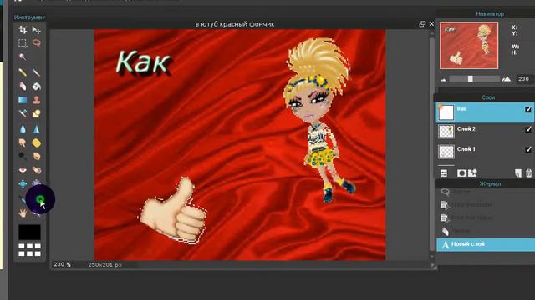Click the document title в ютуб красный фончик
The height and width of the screenshot is (300, 535).
(x=235, y=24)
